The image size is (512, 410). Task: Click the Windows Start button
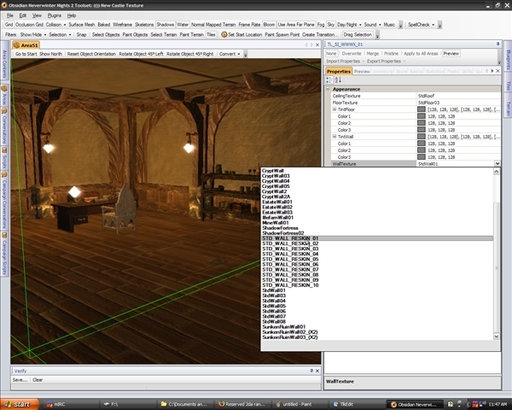point(18,403)
